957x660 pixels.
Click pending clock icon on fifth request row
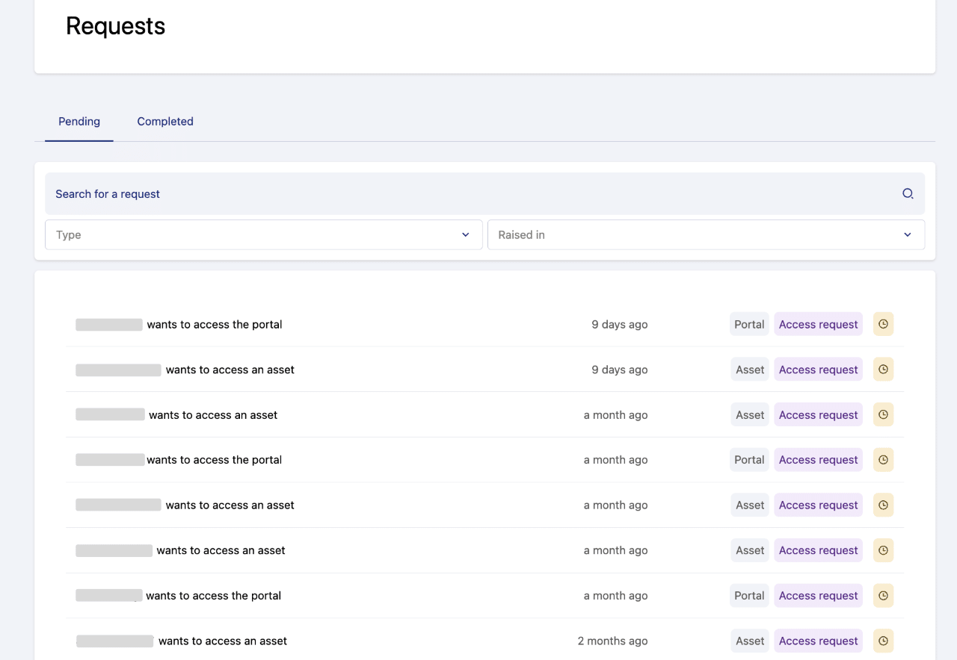coord(883,505)
